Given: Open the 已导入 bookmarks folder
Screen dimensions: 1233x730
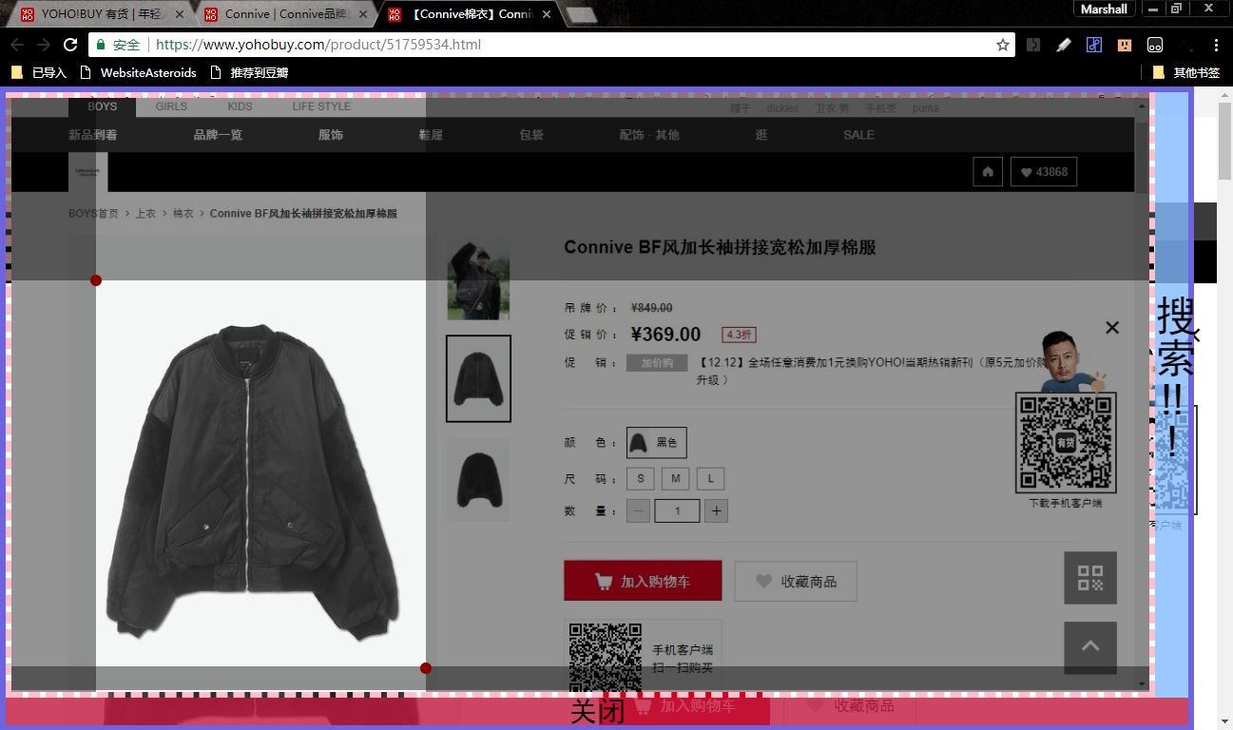Looking at the screenshot, I should (39, 72).
